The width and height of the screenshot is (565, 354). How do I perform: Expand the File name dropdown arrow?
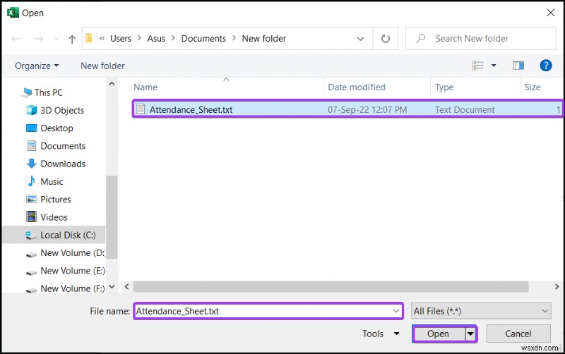click(396, 311)
